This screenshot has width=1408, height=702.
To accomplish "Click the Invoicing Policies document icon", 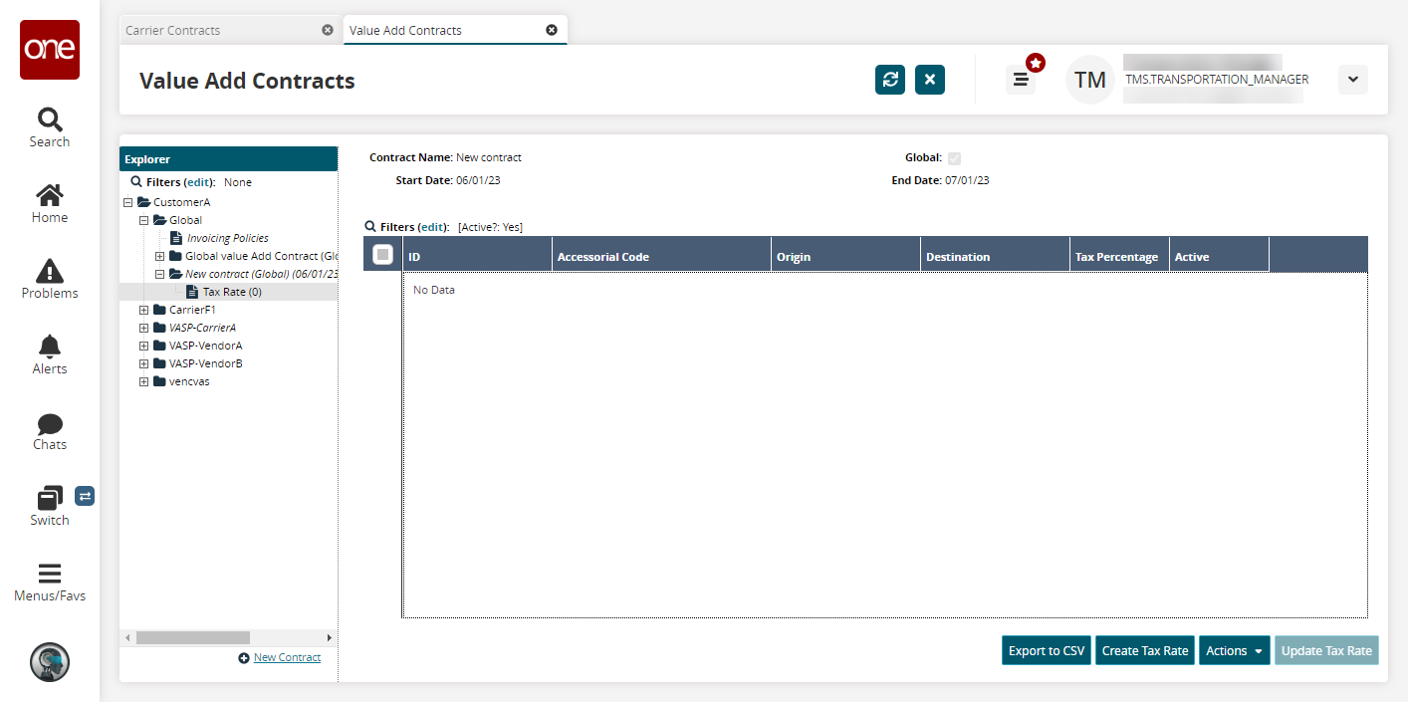I will (x=176, y=238).
